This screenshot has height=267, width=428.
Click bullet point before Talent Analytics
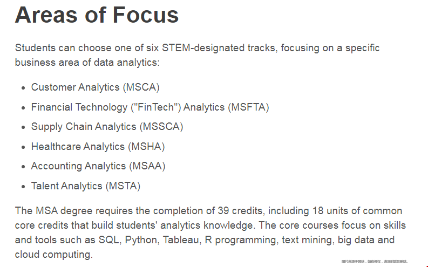tap(23, 187)
